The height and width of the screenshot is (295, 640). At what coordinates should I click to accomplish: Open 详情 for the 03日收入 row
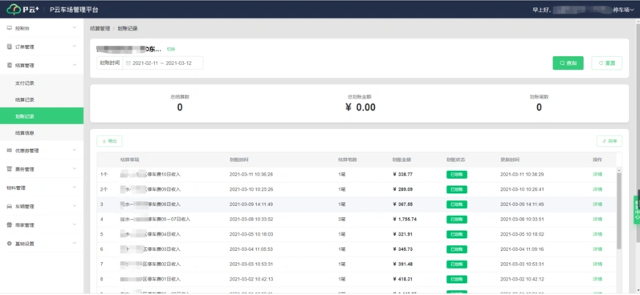tap(597, 249)
